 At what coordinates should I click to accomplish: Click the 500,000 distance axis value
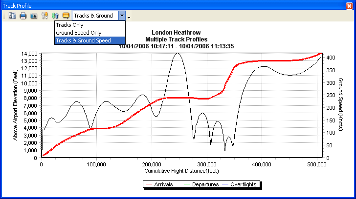click(x=317, y=164)
